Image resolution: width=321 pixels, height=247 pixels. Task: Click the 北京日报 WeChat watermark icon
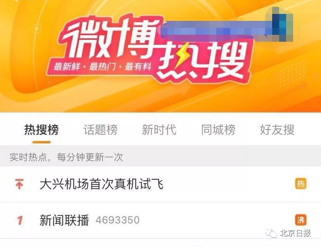pyautogui.click(x=271, y=233)
